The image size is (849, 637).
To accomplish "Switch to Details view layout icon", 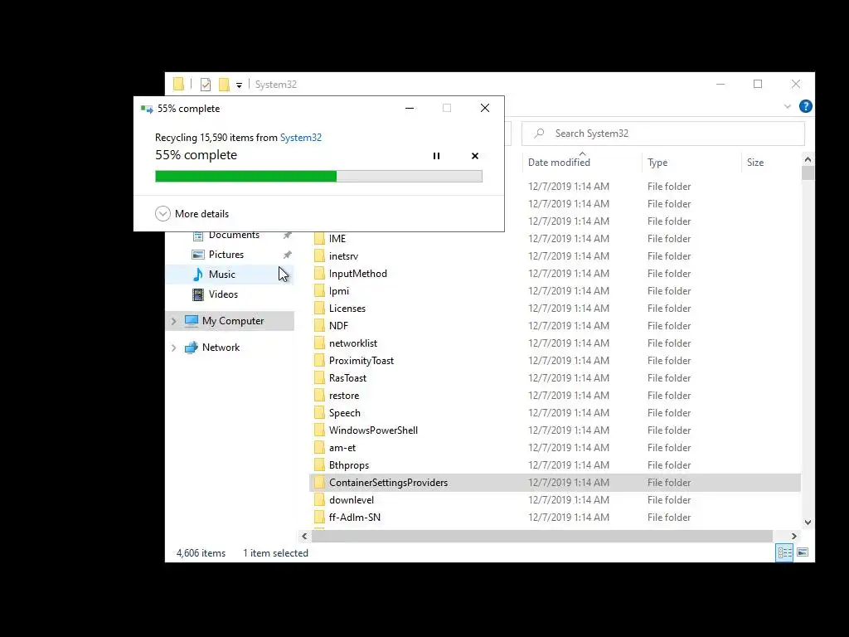I will tap(784, 552).
